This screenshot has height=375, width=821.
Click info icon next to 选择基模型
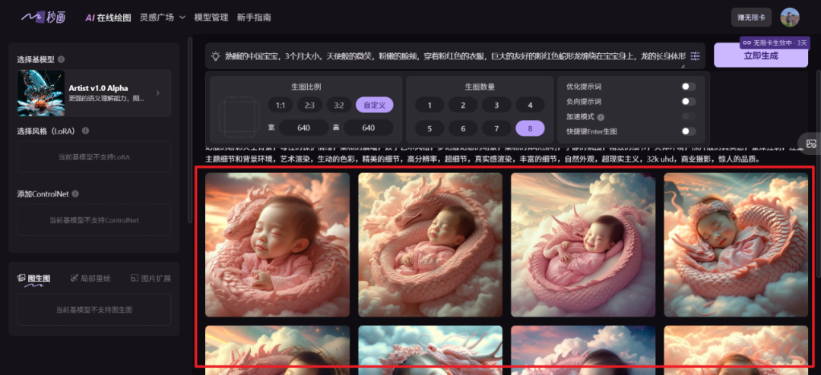click(x=62, y=59)
